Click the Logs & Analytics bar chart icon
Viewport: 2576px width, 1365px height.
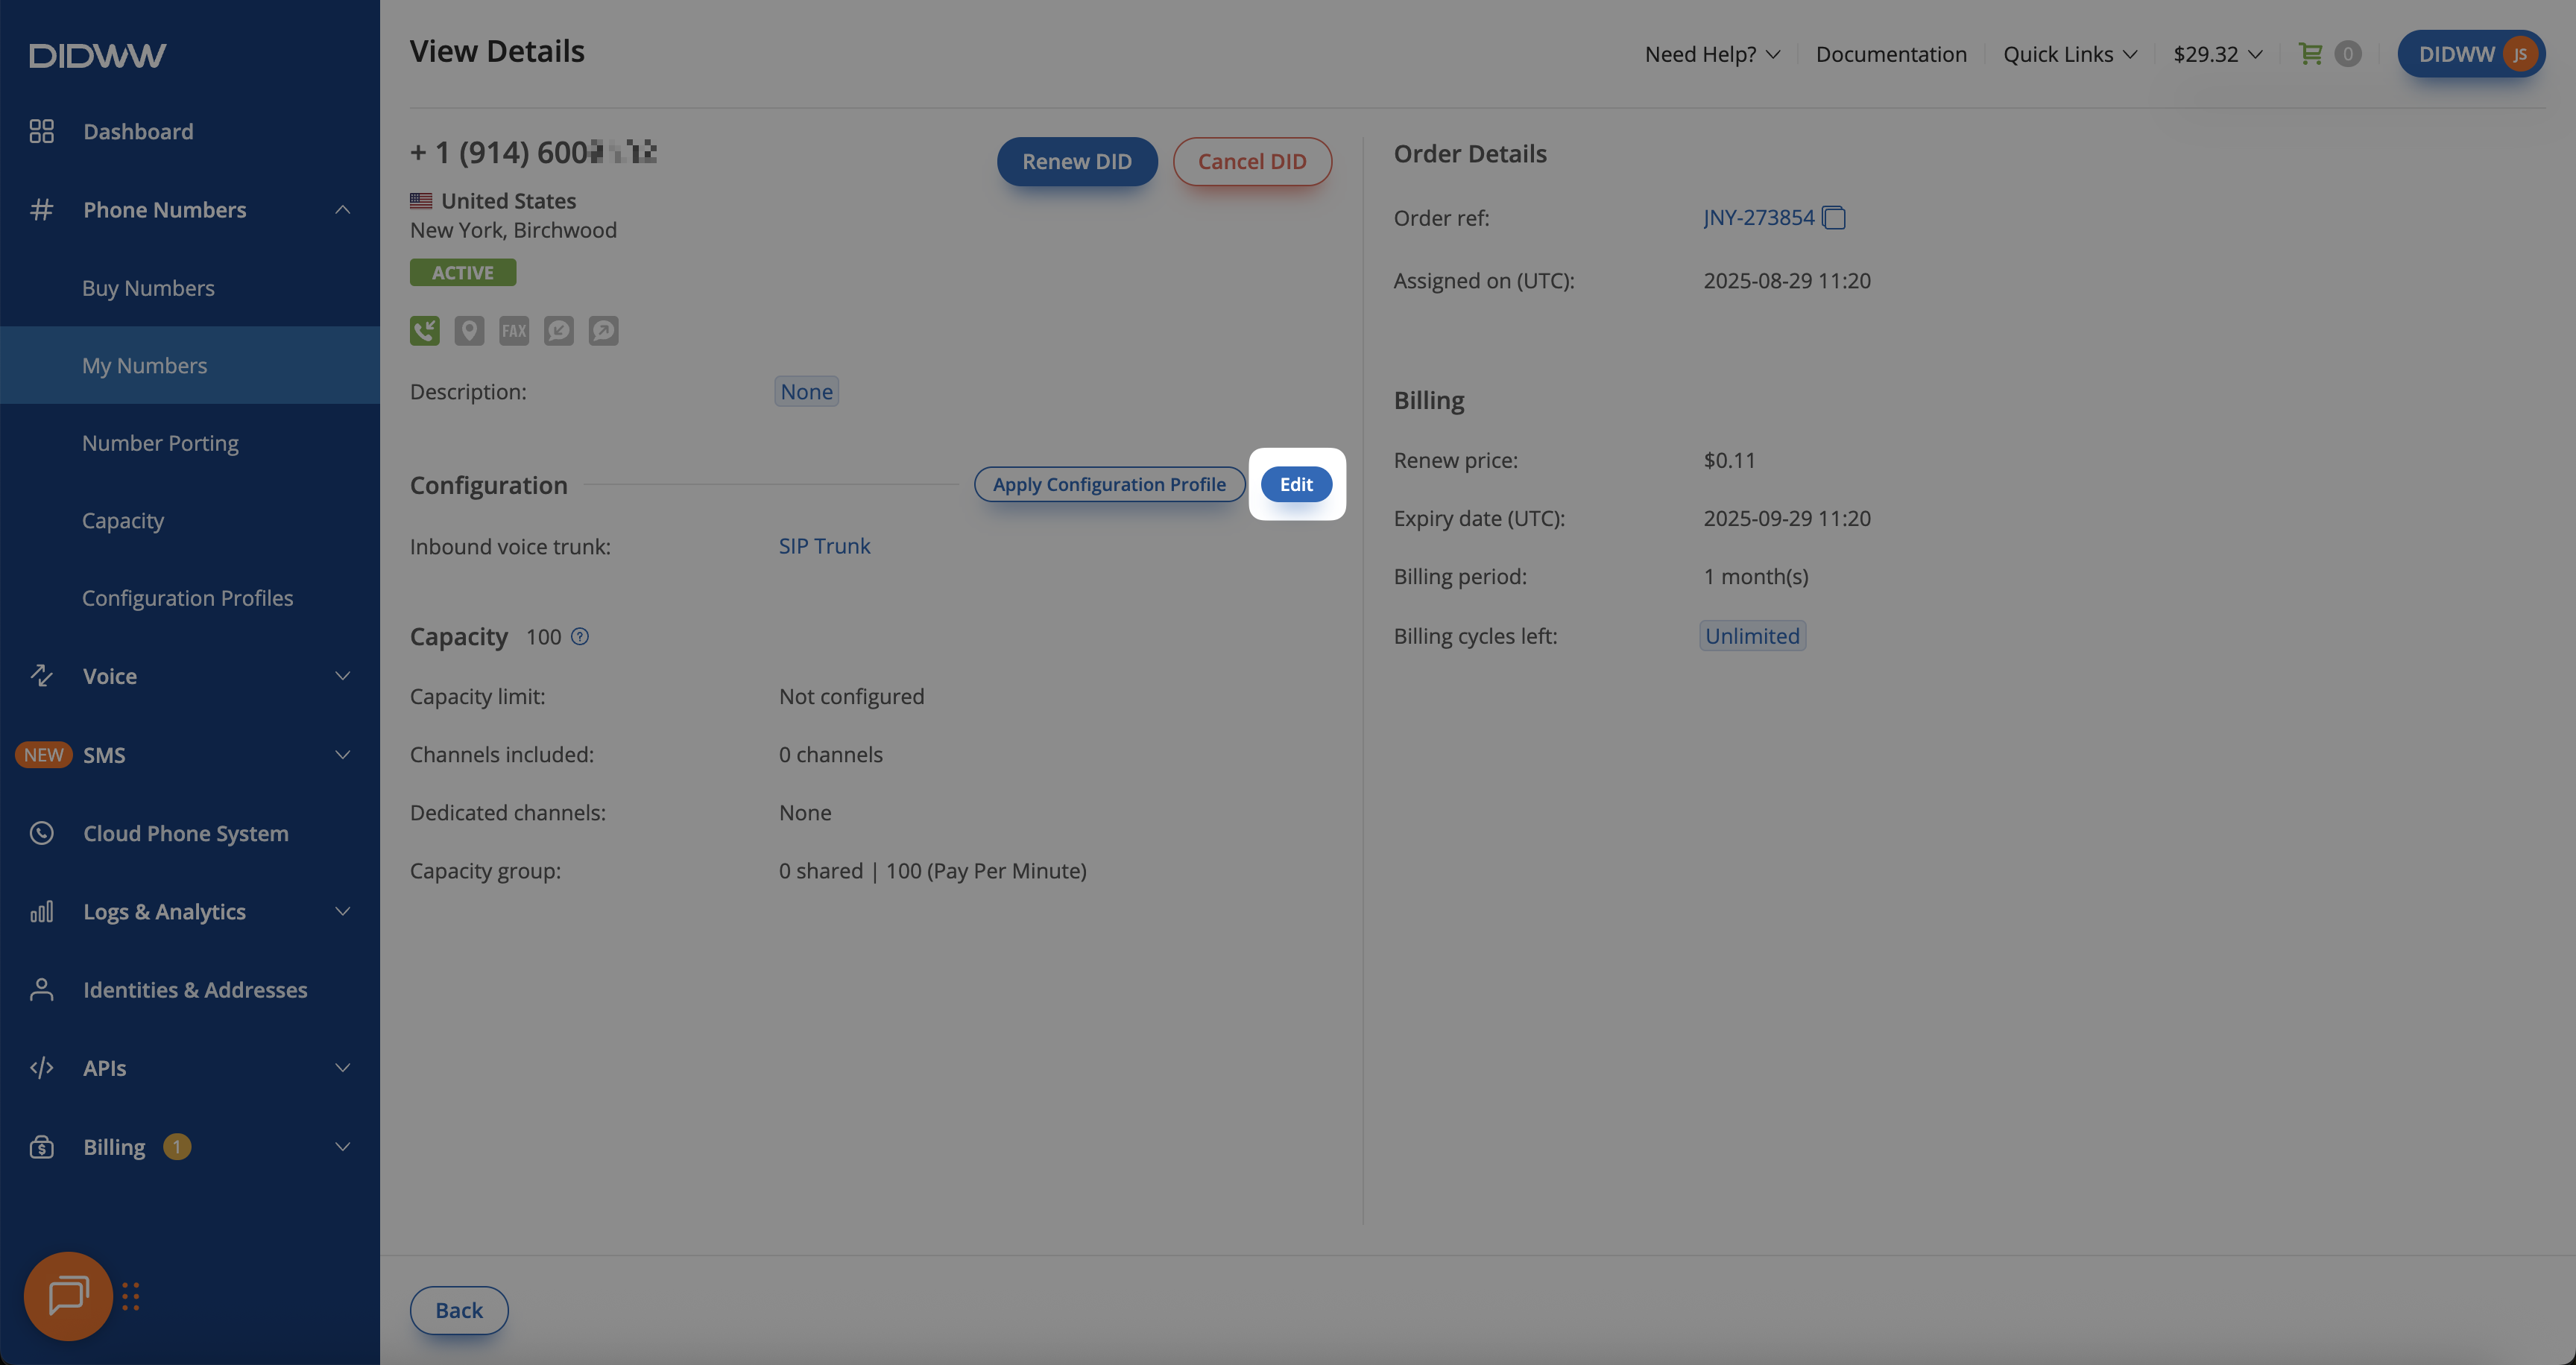coord(41,910)
